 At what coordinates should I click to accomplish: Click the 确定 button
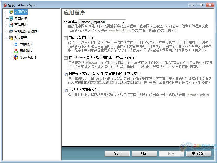pos(117,153)
